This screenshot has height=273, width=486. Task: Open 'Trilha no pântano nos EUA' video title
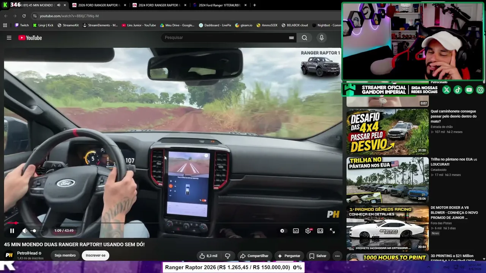tap(454, 162)
